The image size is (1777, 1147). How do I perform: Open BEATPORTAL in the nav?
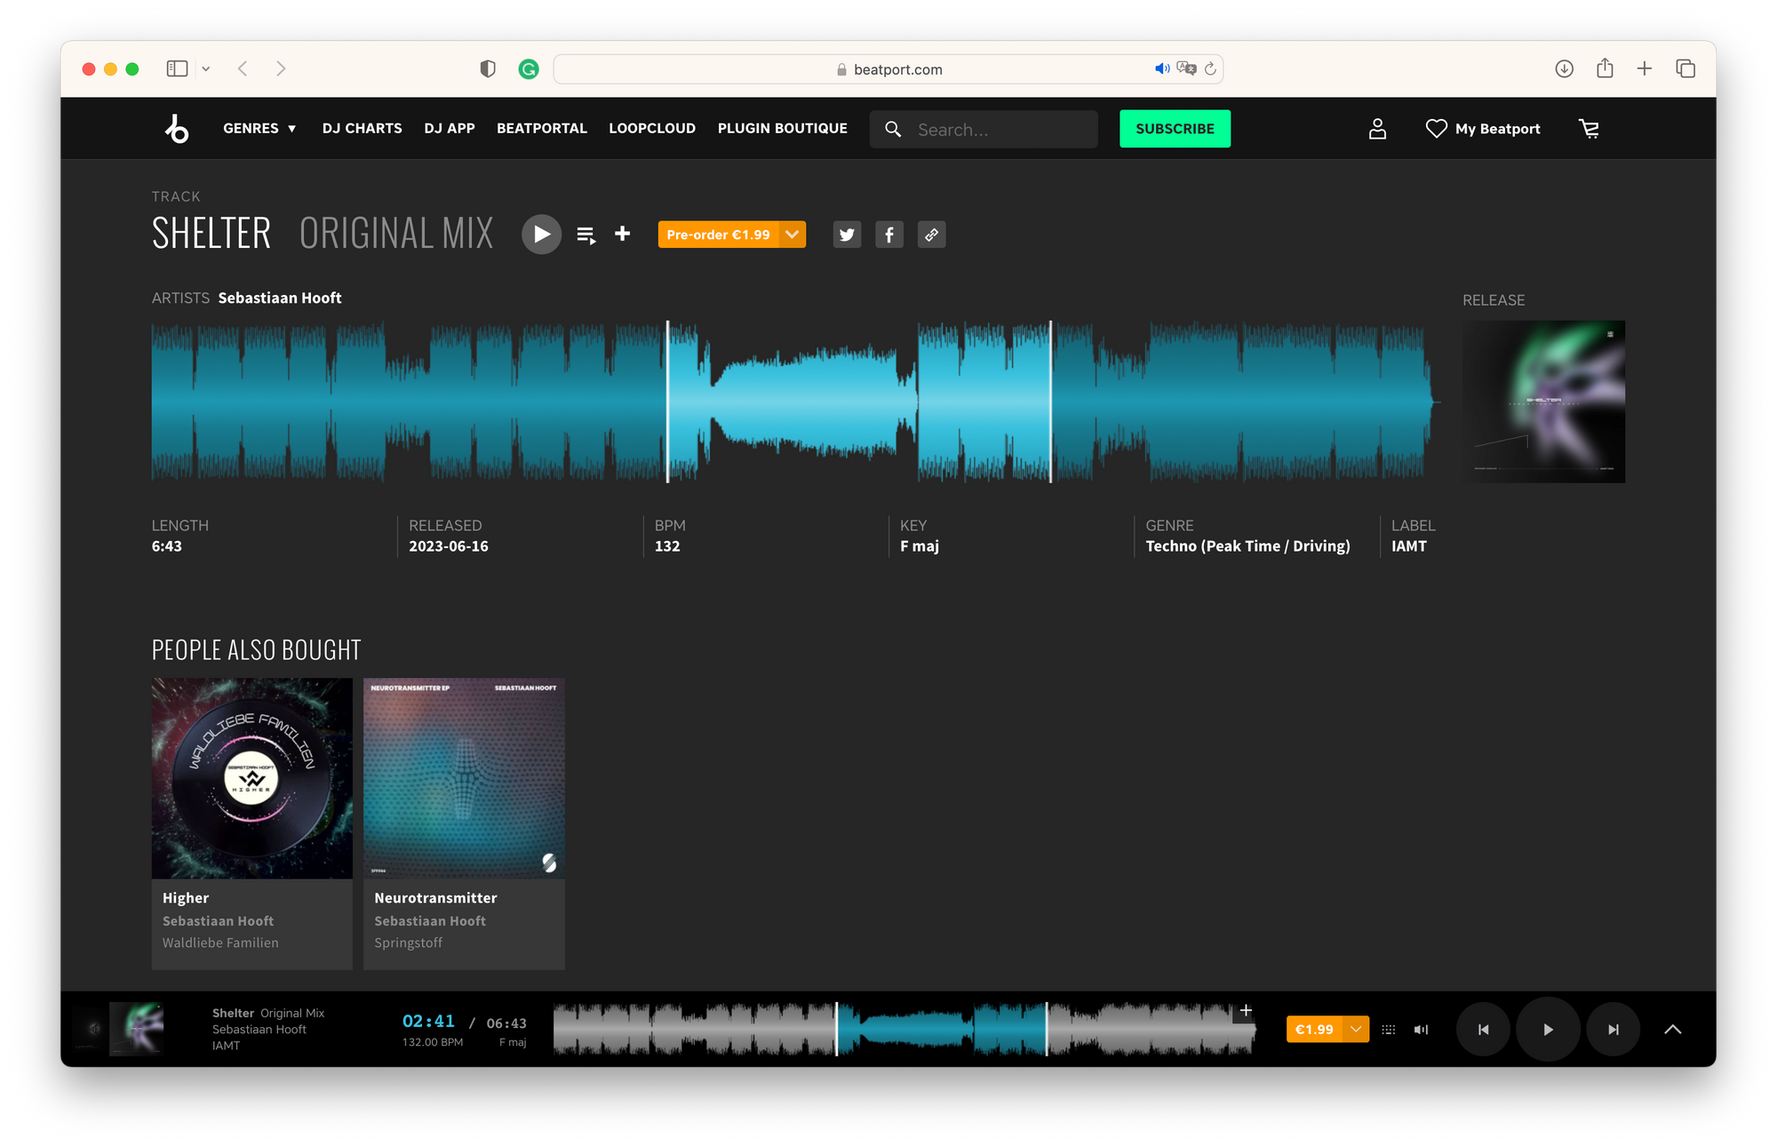541,129
